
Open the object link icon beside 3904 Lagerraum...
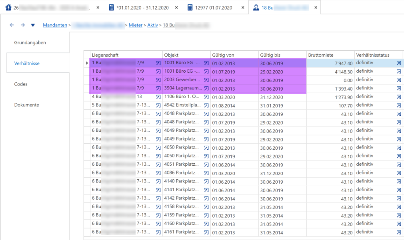[206, 89]
